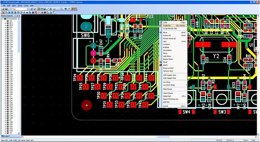
Task: Click the Project Explorer vertical scrollbar
Action: pyautogui.click(x=18, y=76)
